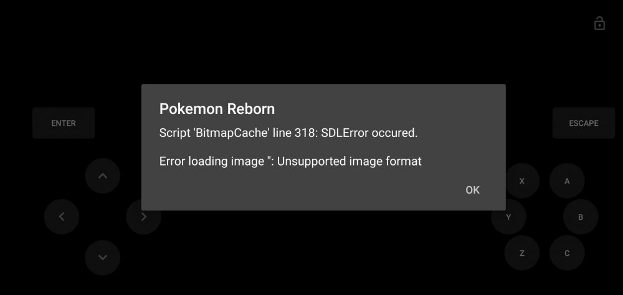Screen dimensions: 623x295
Task: Tap the round Y gamepad button
Action: (508, 217)
